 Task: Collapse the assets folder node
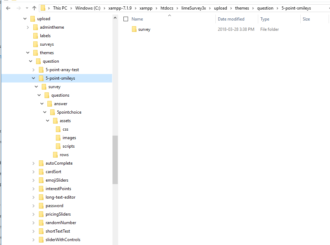[x=48, y=121]
